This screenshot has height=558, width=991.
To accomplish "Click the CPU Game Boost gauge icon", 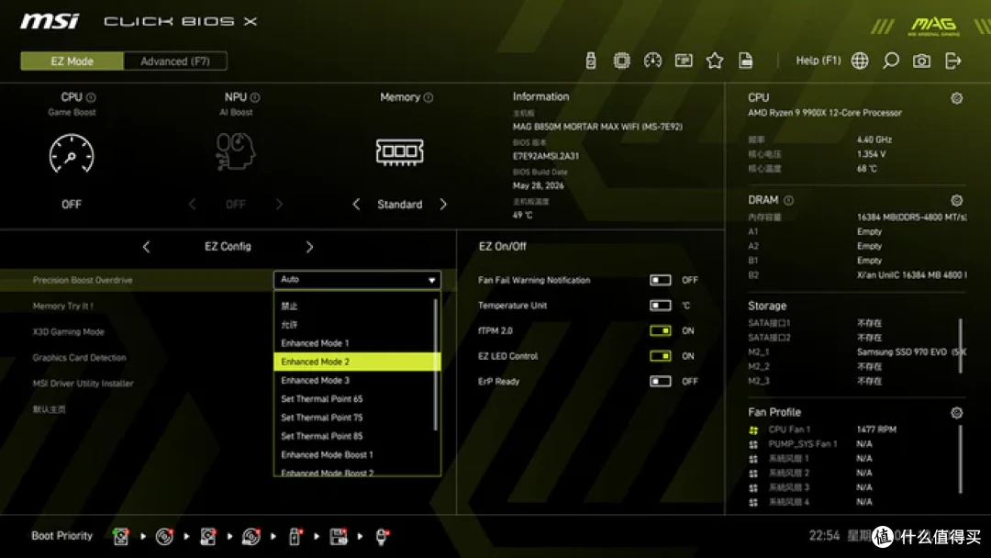I will click(x=72, y=153).
